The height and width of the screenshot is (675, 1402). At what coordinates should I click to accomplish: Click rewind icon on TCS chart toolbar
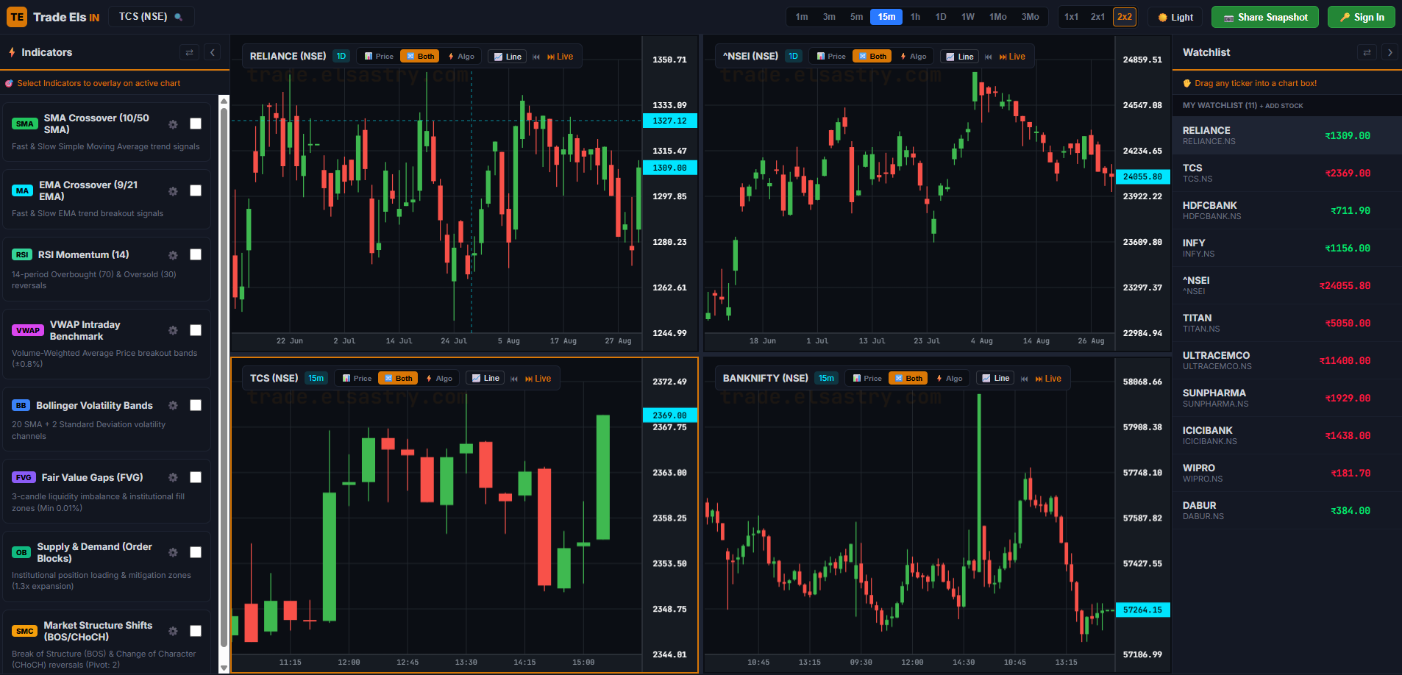coord(514,379)
